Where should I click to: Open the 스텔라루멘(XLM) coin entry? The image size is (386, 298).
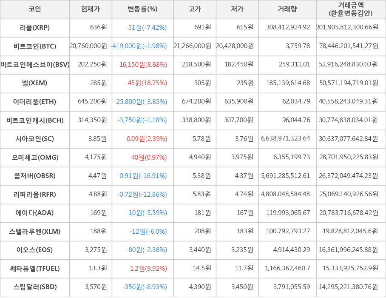(35, 232)
